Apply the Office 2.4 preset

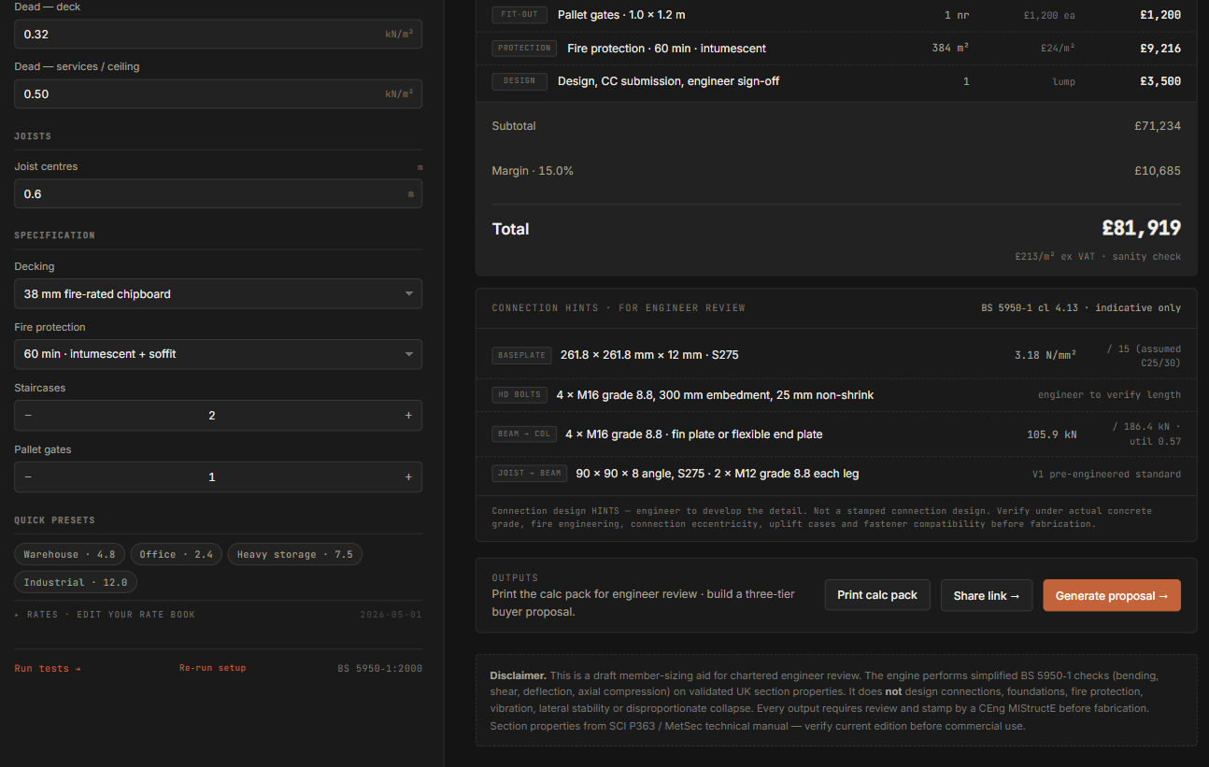(177, 554)
